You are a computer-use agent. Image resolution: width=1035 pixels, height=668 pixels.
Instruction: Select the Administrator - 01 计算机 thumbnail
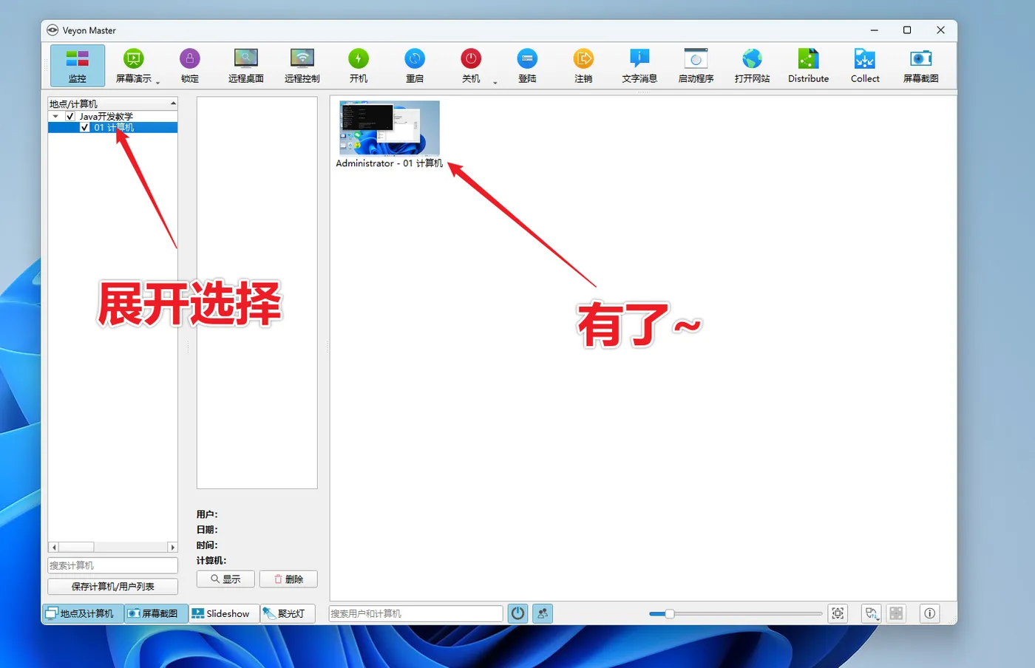(390, 134)
